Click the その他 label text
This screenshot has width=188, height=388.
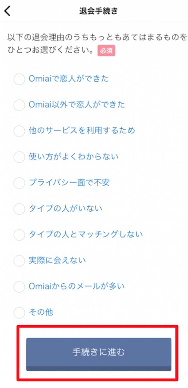click(x=41, y=312)
